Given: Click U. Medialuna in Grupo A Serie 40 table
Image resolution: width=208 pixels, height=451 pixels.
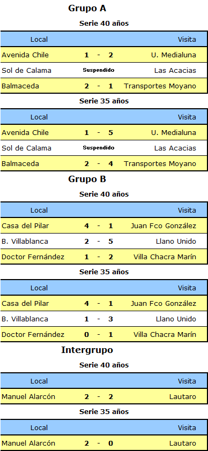Looking at the screenshot, I should pos(174,55).
